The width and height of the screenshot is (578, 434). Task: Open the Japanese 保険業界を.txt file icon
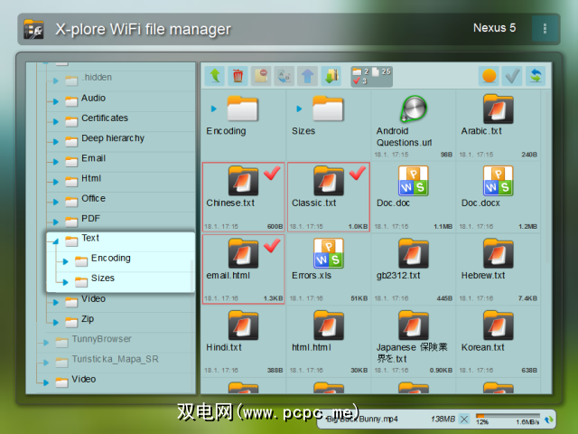click(x=414, y=325)
